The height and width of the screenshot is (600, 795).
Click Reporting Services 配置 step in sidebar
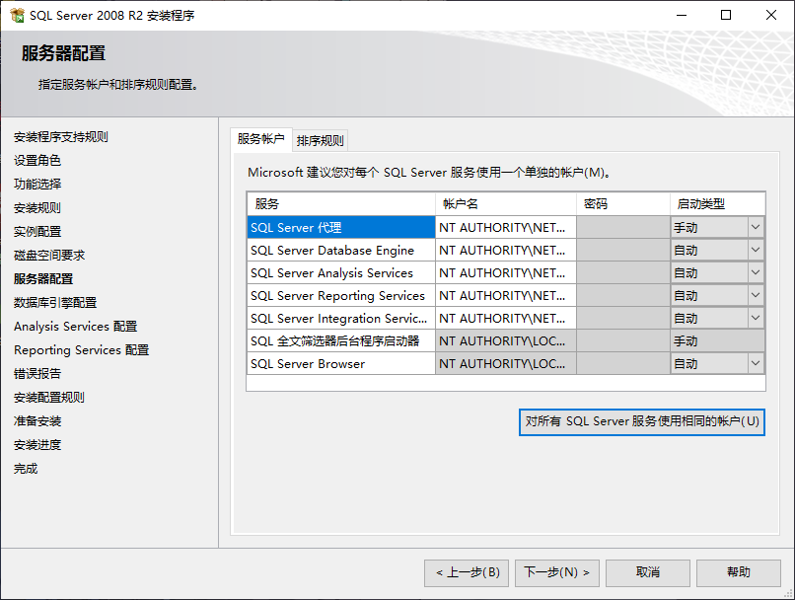click(82, 350)
